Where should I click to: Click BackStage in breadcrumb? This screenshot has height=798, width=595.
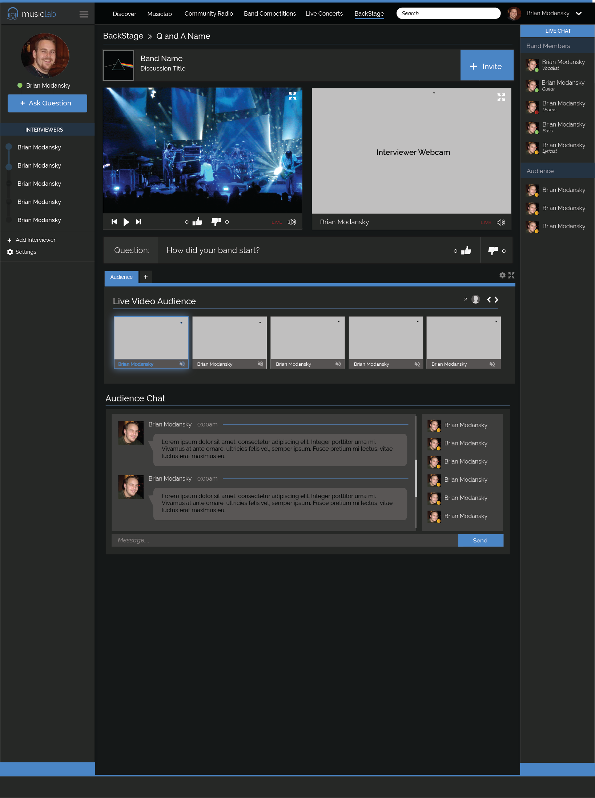(x=123, y=36)
